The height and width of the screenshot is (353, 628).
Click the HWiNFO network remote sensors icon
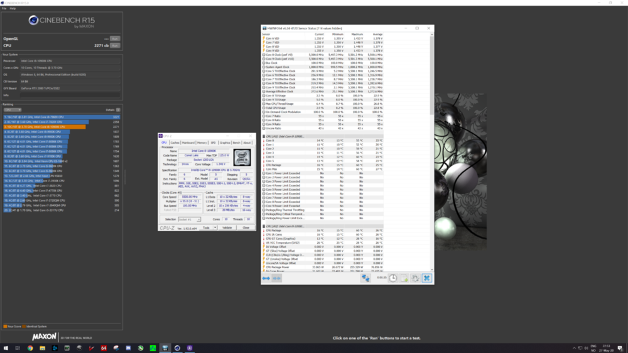(x=365, y=278)
